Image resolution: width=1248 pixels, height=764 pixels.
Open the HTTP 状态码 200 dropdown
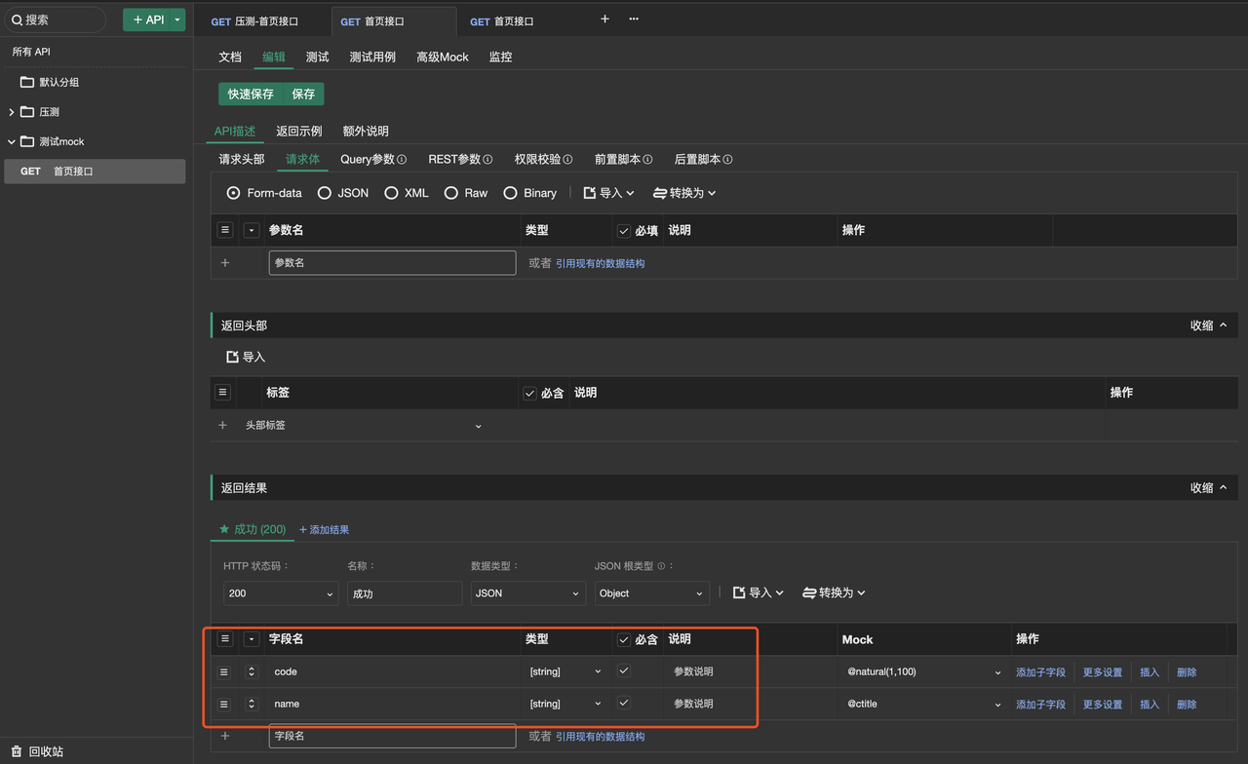coord(281,593)
